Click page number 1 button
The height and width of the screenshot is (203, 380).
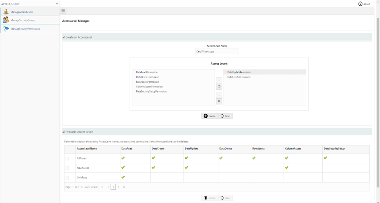click(113, 187)
